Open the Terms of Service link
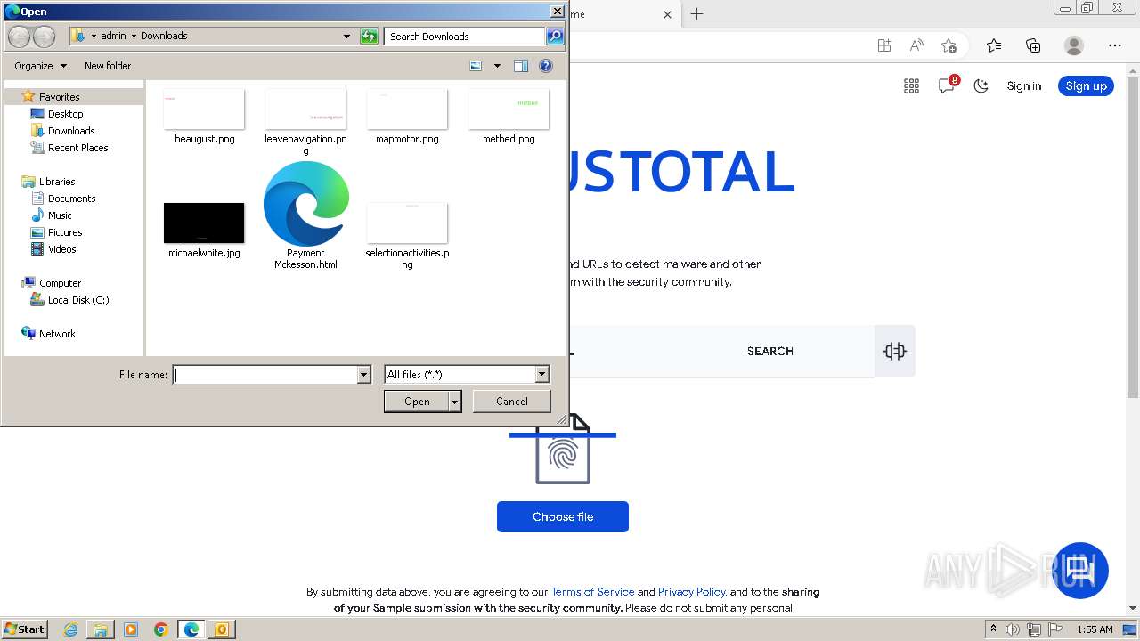Viewport: 1140px width, 641px height. (x=592, y=592)
